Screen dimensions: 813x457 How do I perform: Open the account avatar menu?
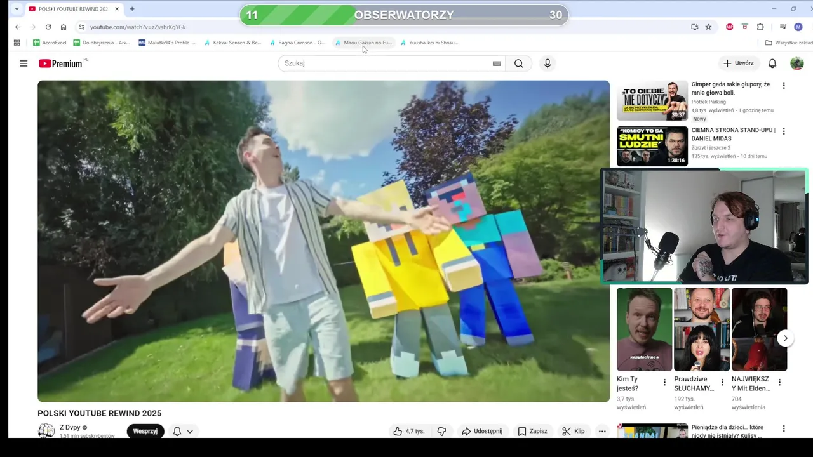point(797,63)
